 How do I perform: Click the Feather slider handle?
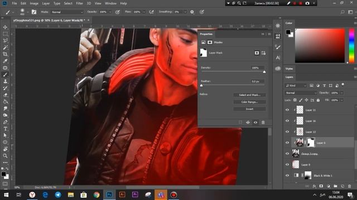[201, 86]
